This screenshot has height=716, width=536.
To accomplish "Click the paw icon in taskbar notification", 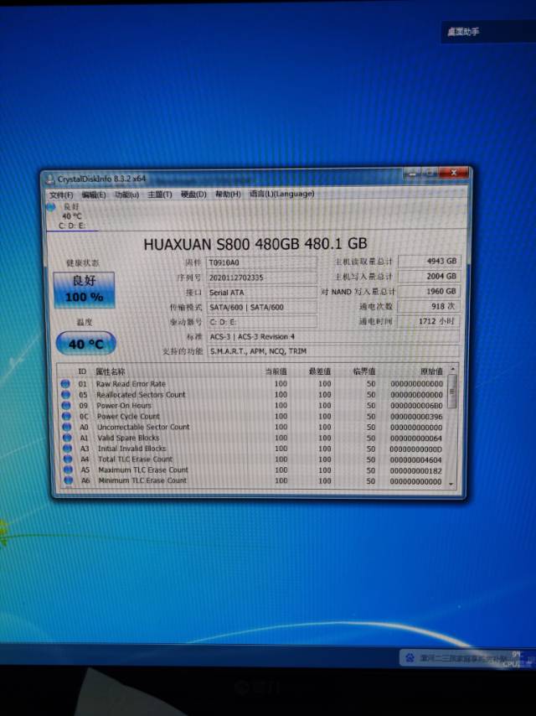I will tap(408, 658).
